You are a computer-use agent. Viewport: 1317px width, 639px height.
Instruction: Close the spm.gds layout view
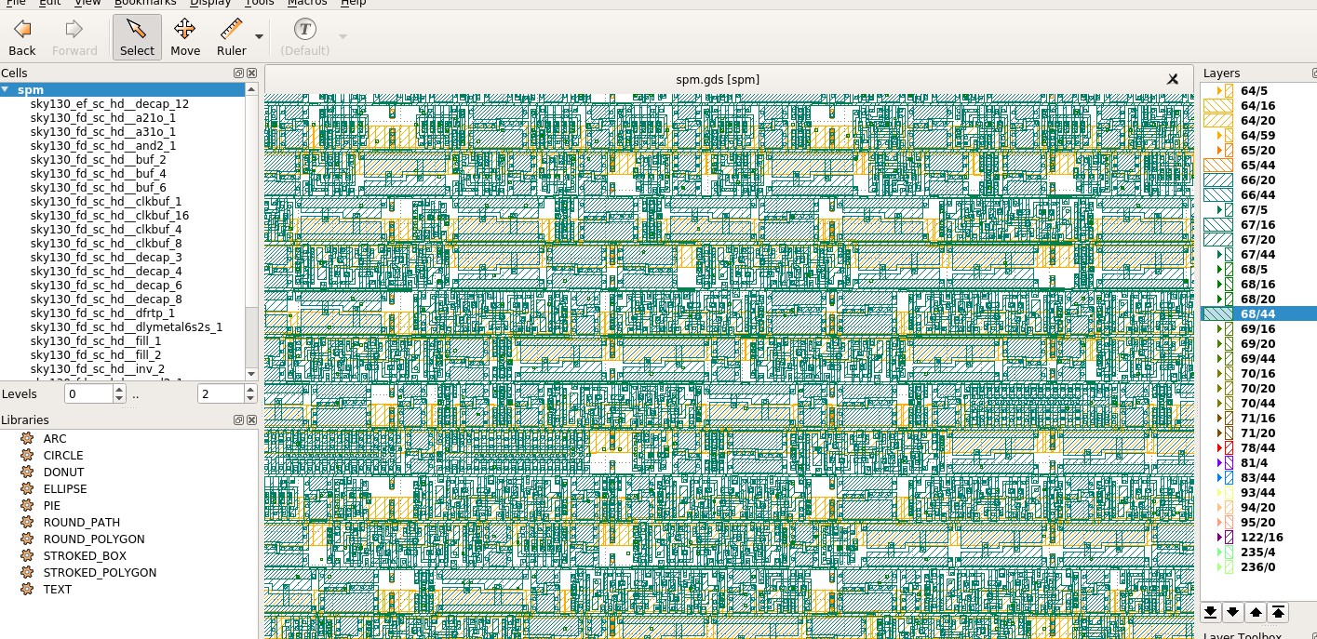(1173, 79)
